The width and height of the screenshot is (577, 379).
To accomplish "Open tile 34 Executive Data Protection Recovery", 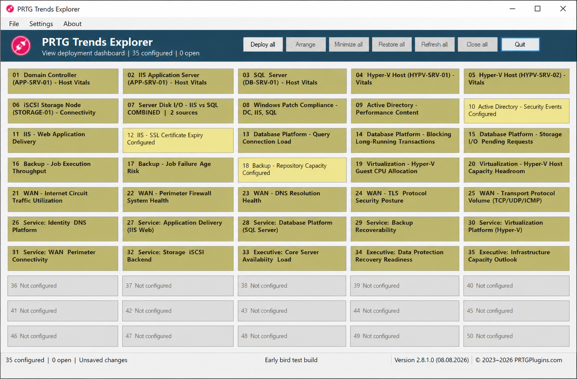I will [405, 258].
